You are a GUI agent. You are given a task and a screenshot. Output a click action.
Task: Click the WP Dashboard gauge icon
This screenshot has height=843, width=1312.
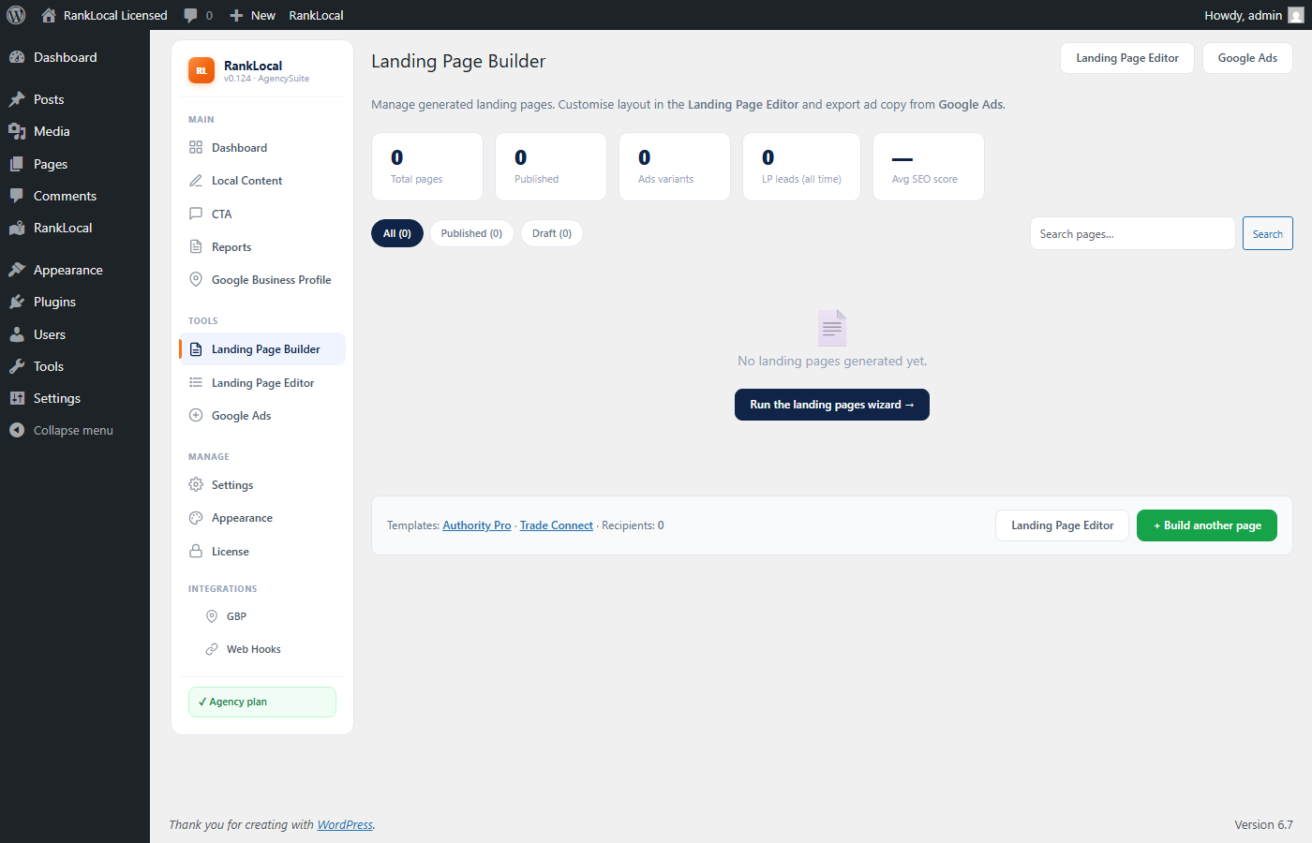pos(17,57)
